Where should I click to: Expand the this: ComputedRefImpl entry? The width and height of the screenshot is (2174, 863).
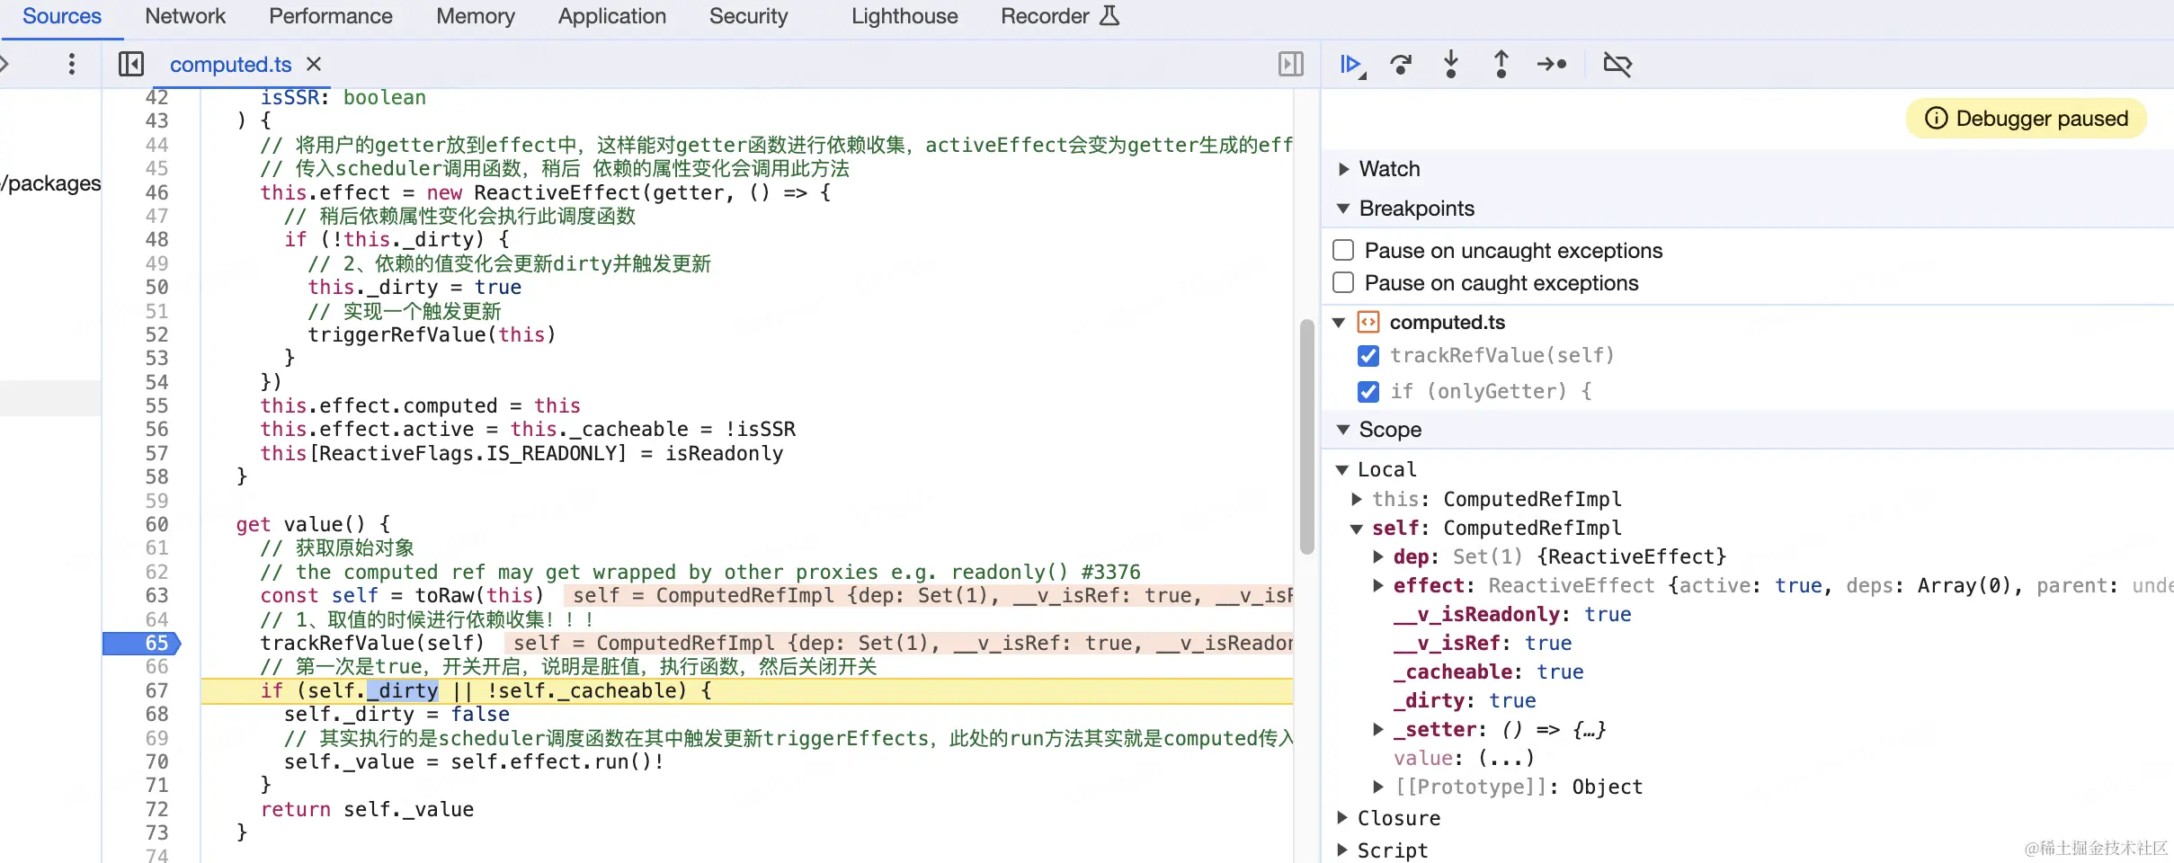tap(1357, 499)
